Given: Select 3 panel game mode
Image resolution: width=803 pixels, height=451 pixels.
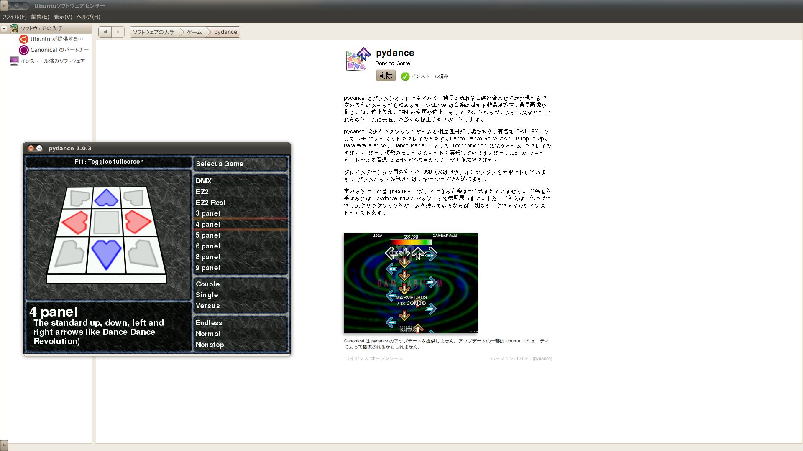Looking at the screenshot, I should 208,213.
